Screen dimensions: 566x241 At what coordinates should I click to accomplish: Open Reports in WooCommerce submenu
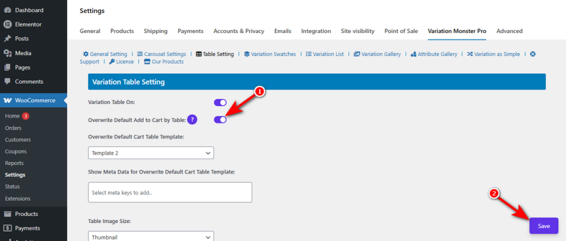[14, 163]
